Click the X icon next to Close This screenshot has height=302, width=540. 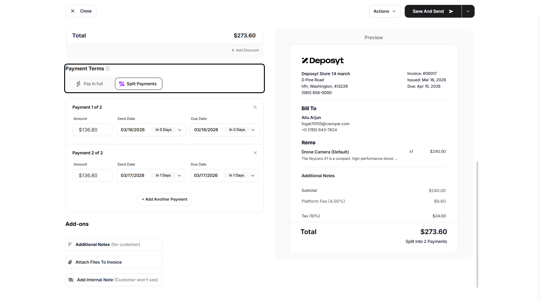[73, 11]
